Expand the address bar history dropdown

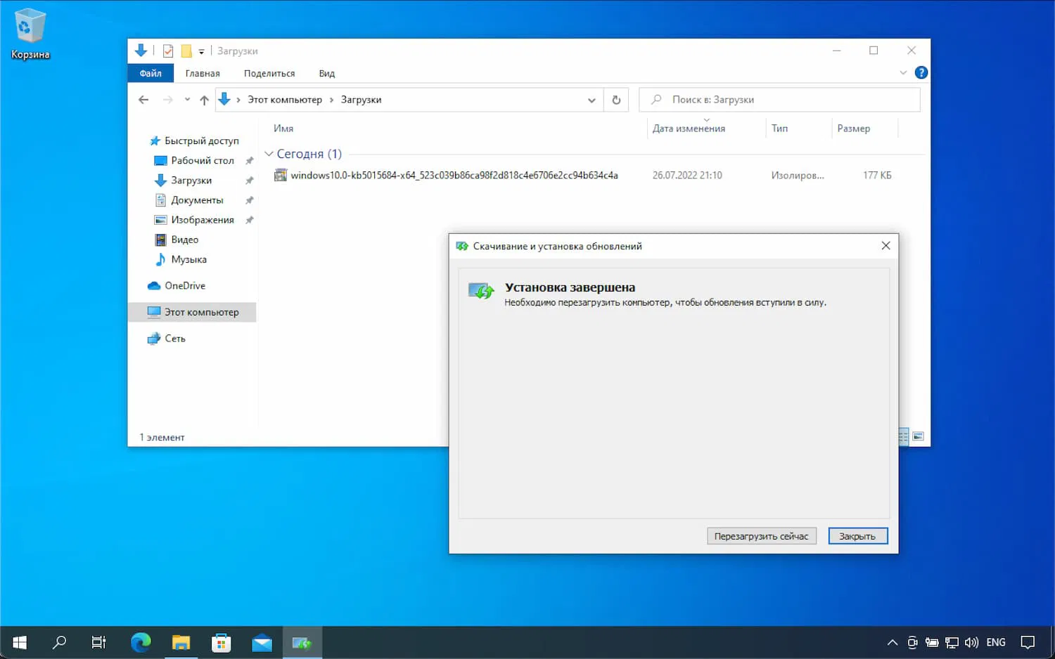tap(592, 100)
